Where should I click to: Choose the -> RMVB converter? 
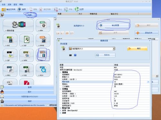43,41
